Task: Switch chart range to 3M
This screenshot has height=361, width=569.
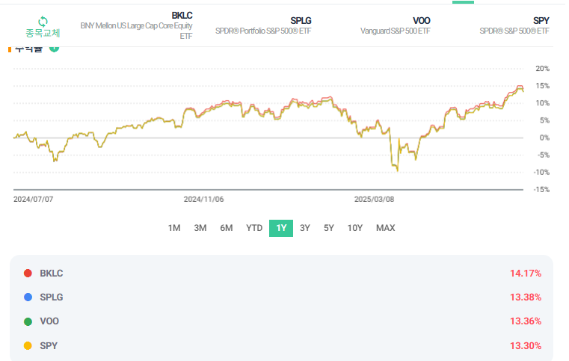Action: 200,228
